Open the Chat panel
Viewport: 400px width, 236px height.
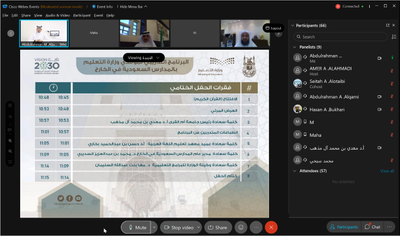(373, 227)
